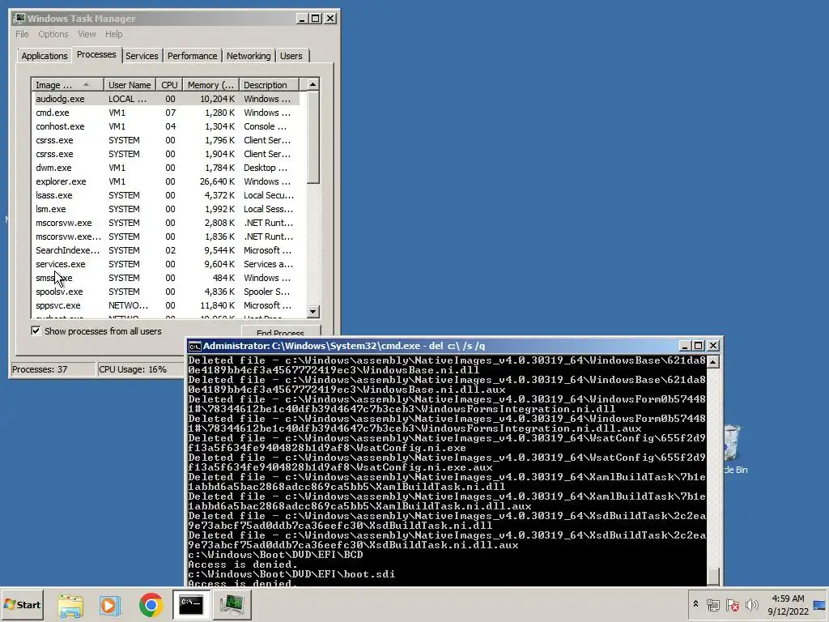
Task: Maximize the cmd.exe window
Action: pos(699,346)
